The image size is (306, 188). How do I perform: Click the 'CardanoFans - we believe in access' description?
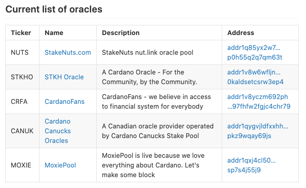click(156, 101)
